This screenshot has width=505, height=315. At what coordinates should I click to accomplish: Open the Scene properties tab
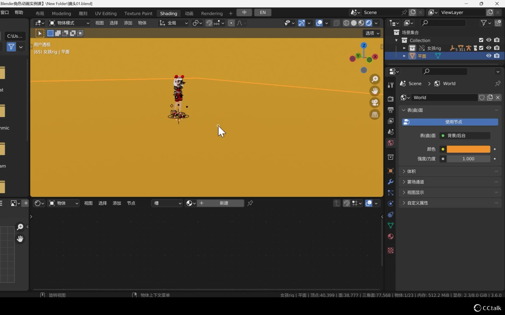coord(390,132)
